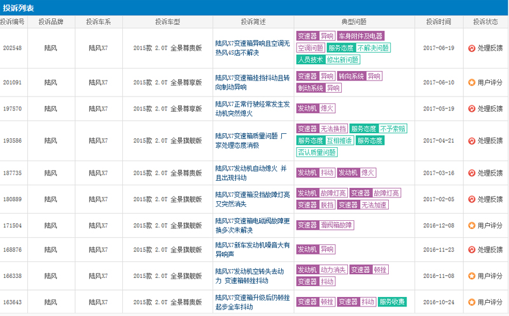Image resolution: width=509 pixels, height=316 pixels.
Task: Click the date 2017-02-05
Action: [x=438, y=199]
